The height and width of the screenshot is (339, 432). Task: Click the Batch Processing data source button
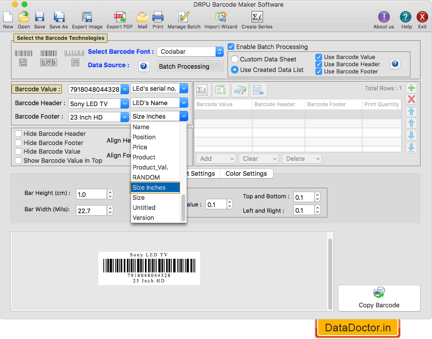click(x=190, y=66)
